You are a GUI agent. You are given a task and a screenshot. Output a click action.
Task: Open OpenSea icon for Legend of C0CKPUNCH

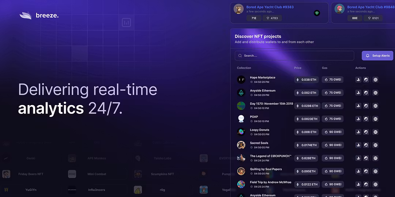(x=358, y=158)
